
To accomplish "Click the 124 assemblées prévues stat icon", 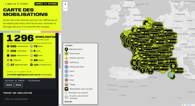I will [31, 65].
